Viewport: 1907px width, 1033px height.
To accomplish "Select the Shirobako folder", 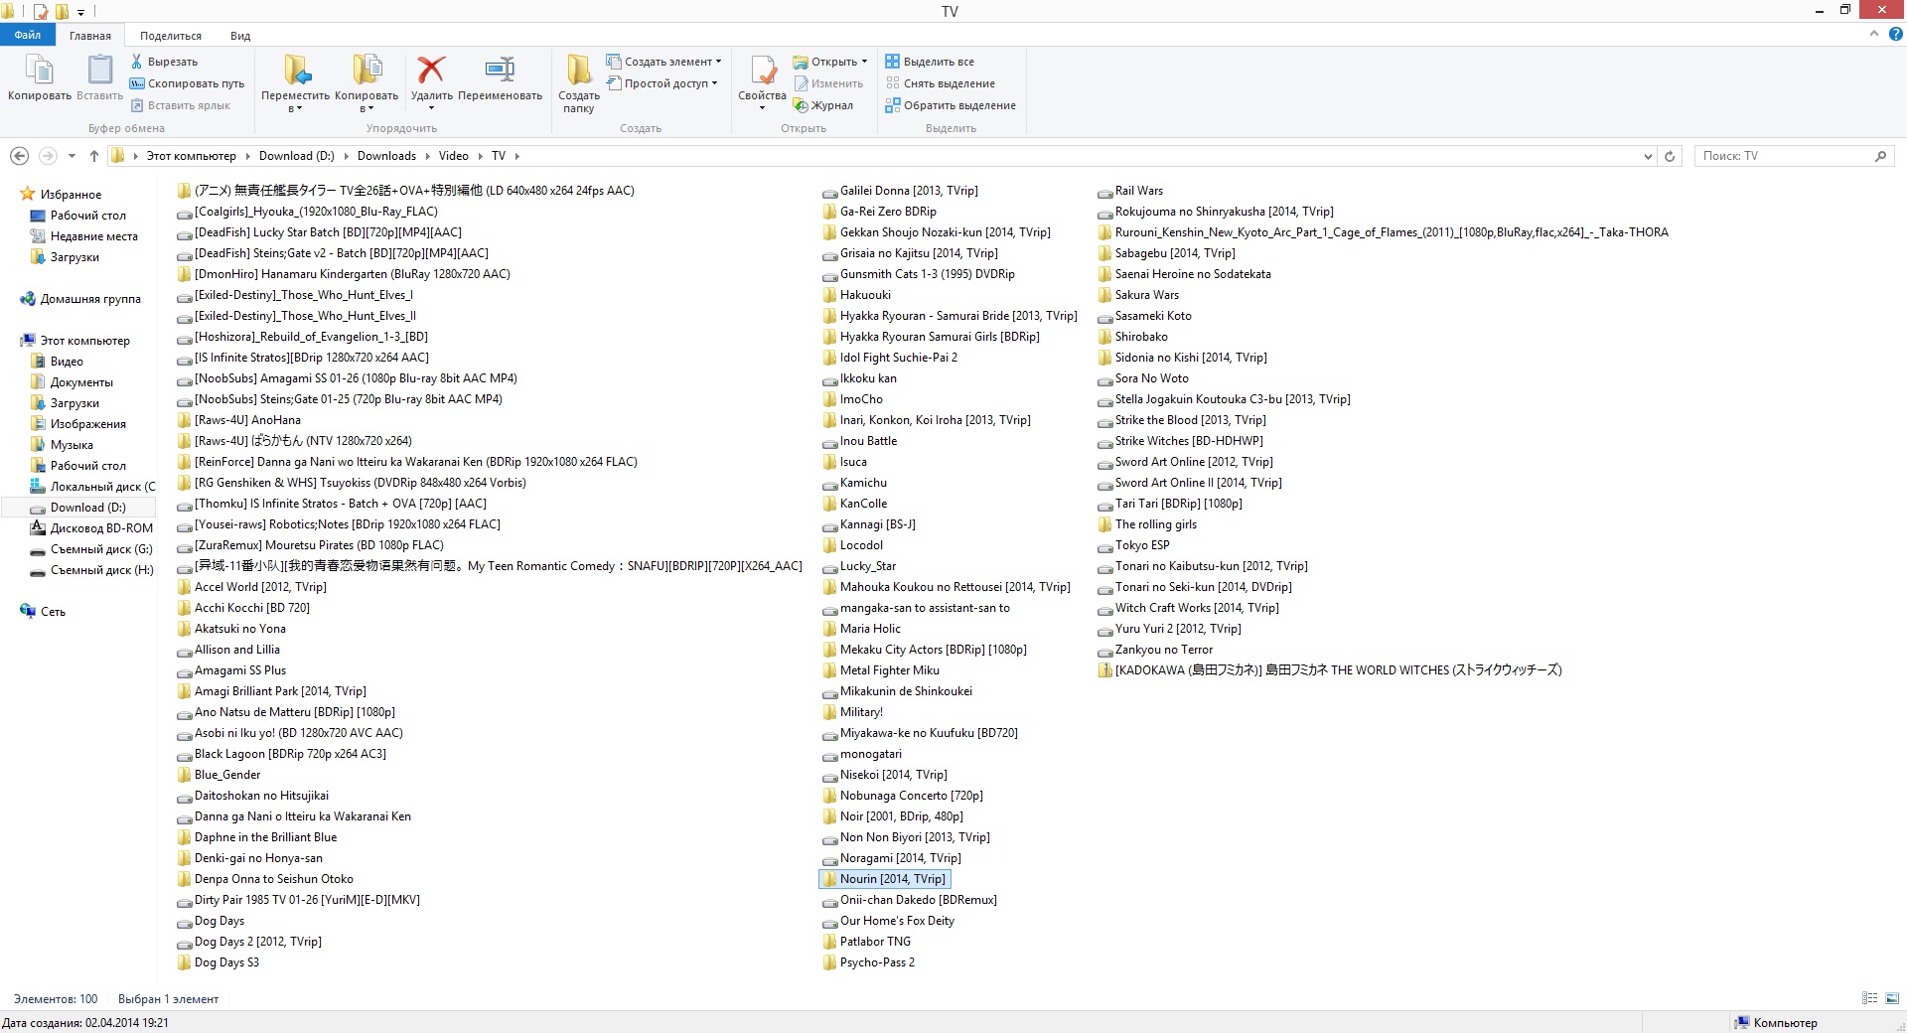I will pyautogui.click(x=1133, y=337).
